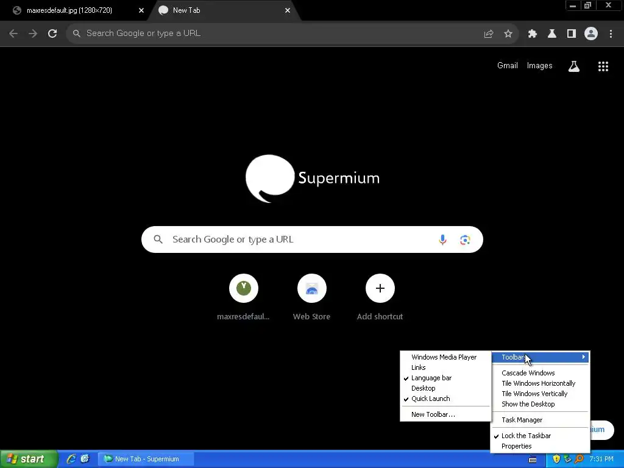Uncheck Quick Launch toolbar option
The height and width of the screenshot is (468, 624).
[445, 399]
